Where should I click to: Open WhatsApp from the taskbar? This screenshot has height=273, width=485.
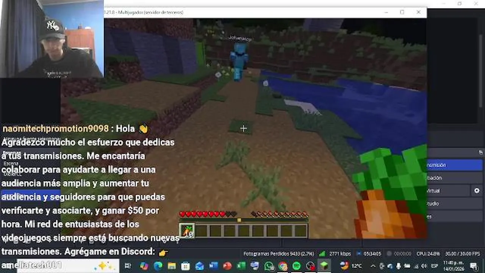(x=269, y=266)
